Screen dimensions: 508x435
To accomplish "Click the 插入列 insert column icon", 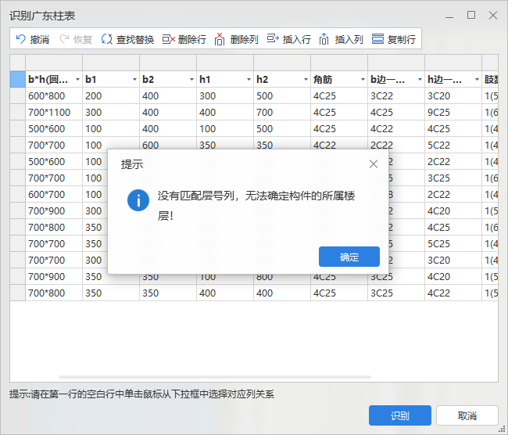I will [x=324, y=39].
